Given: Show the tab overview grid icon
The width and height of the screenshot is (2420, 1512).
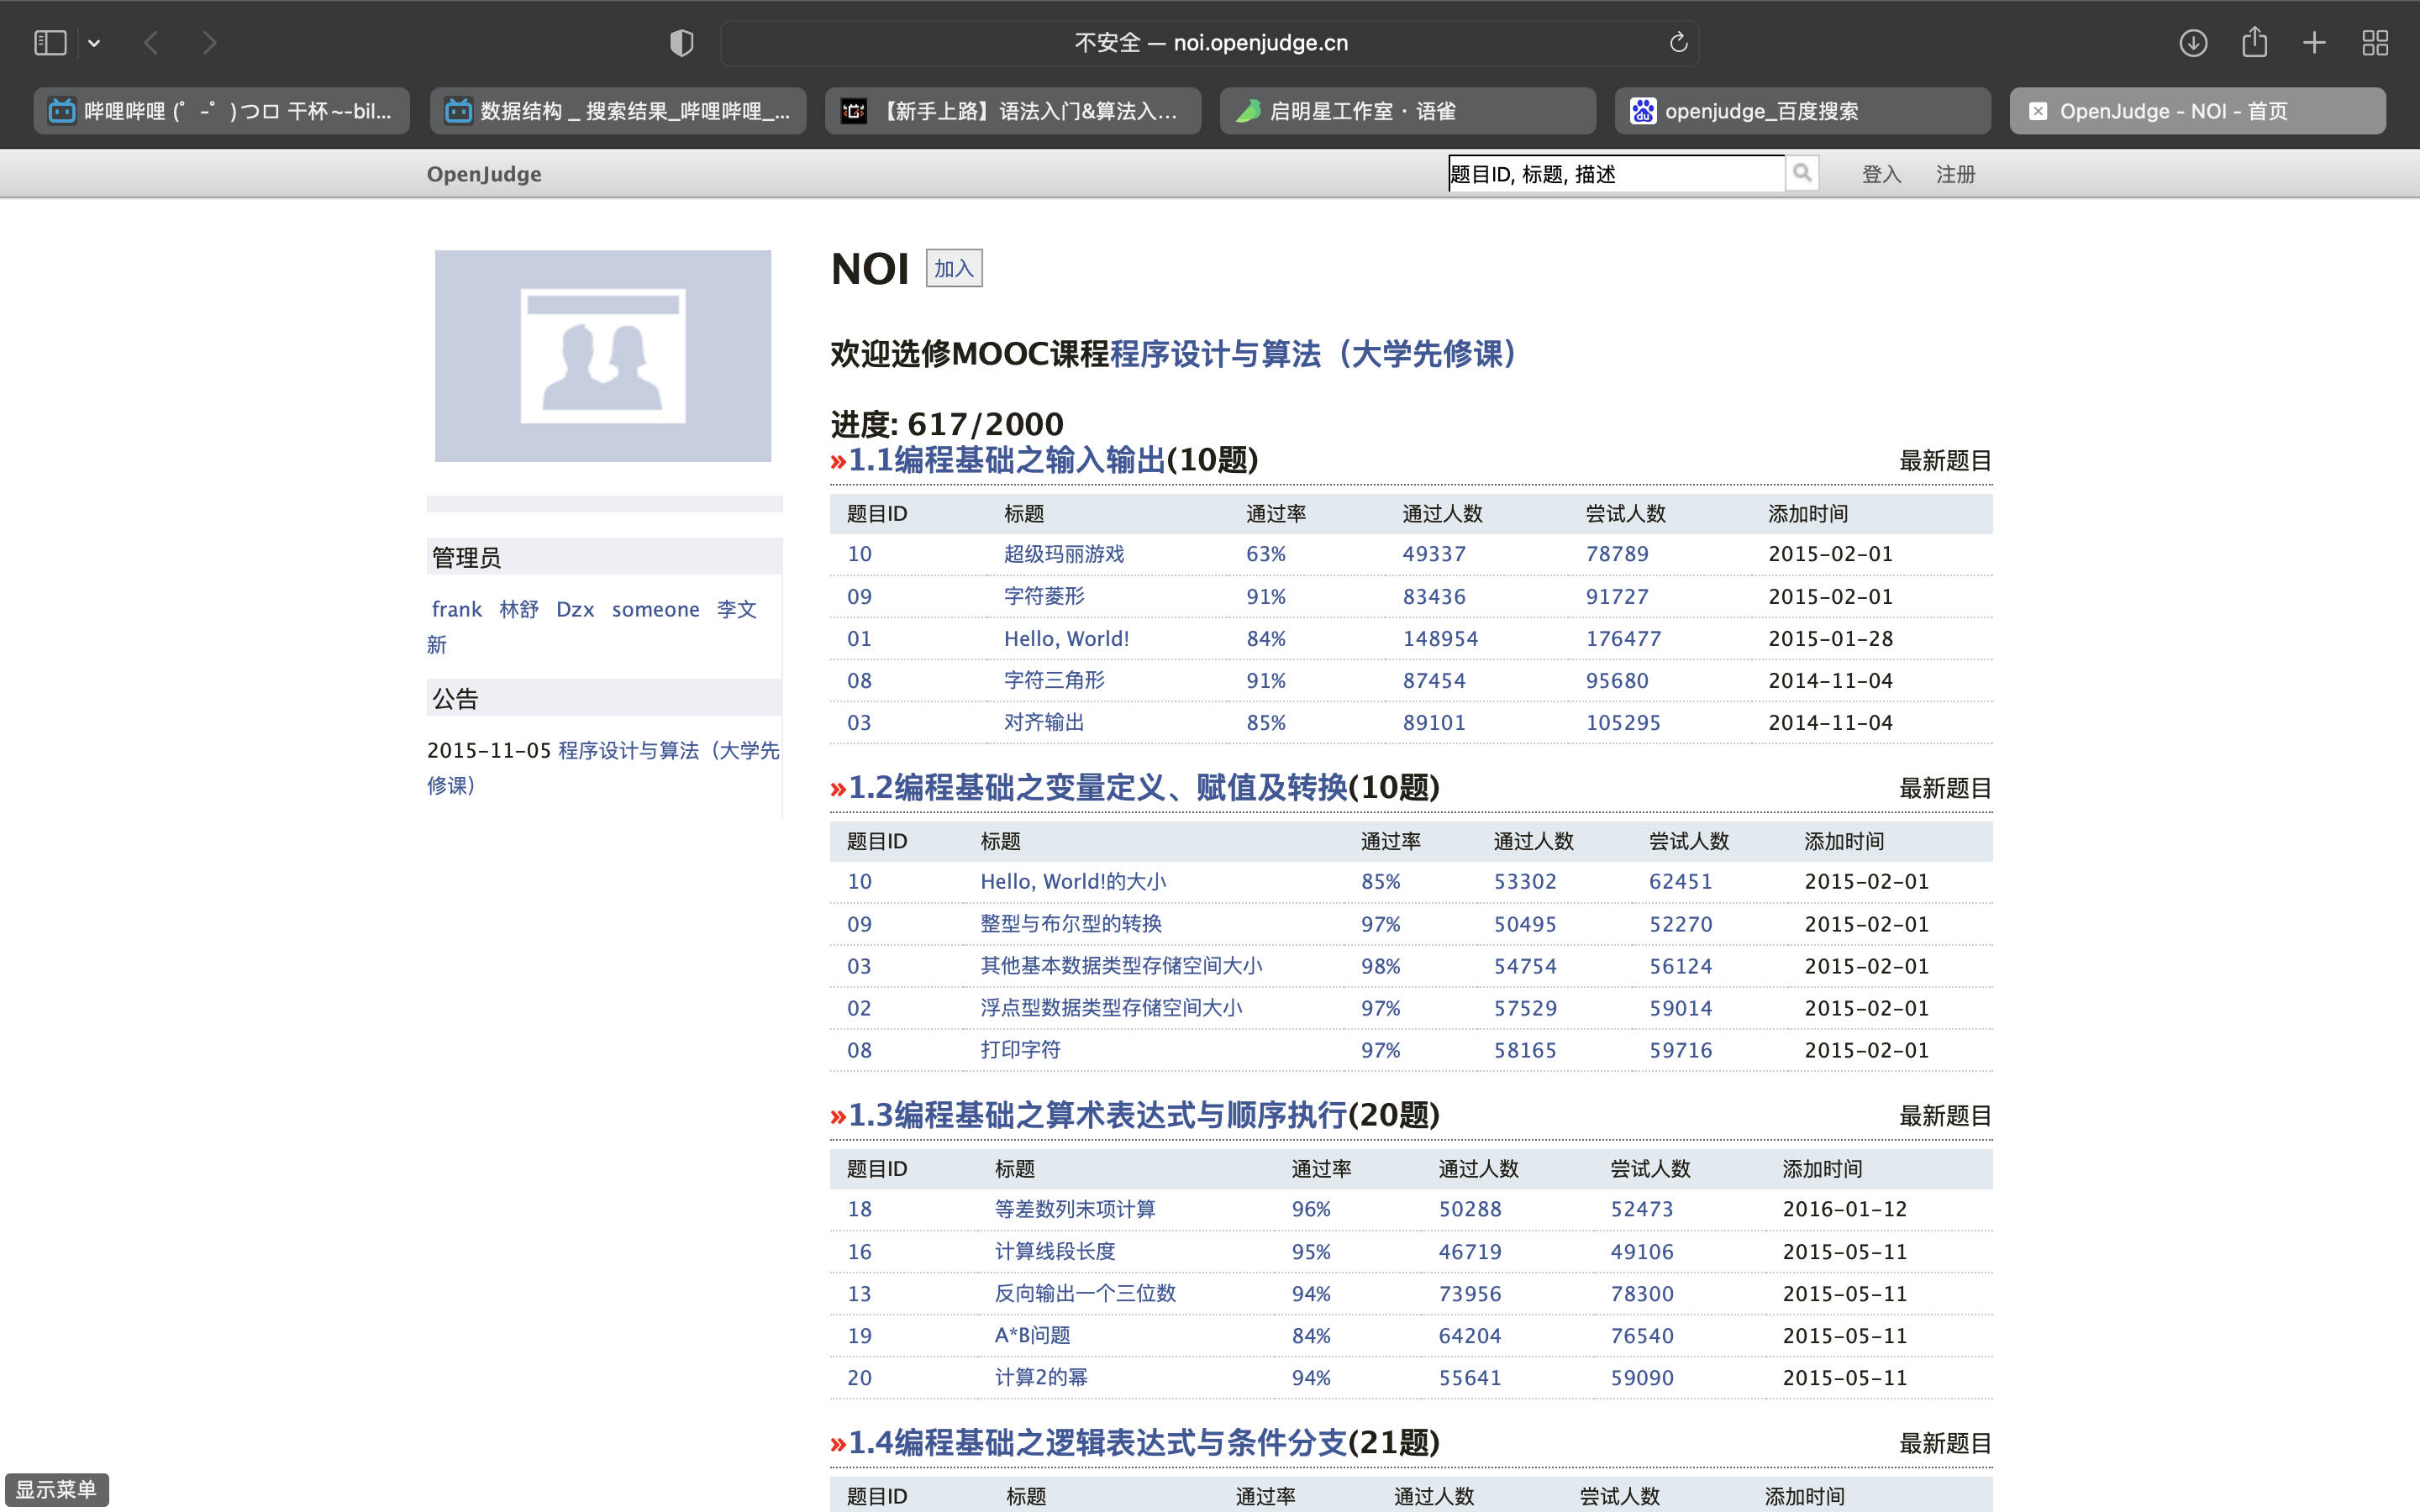Looking at the screenshot, I should coord(2375,43).
